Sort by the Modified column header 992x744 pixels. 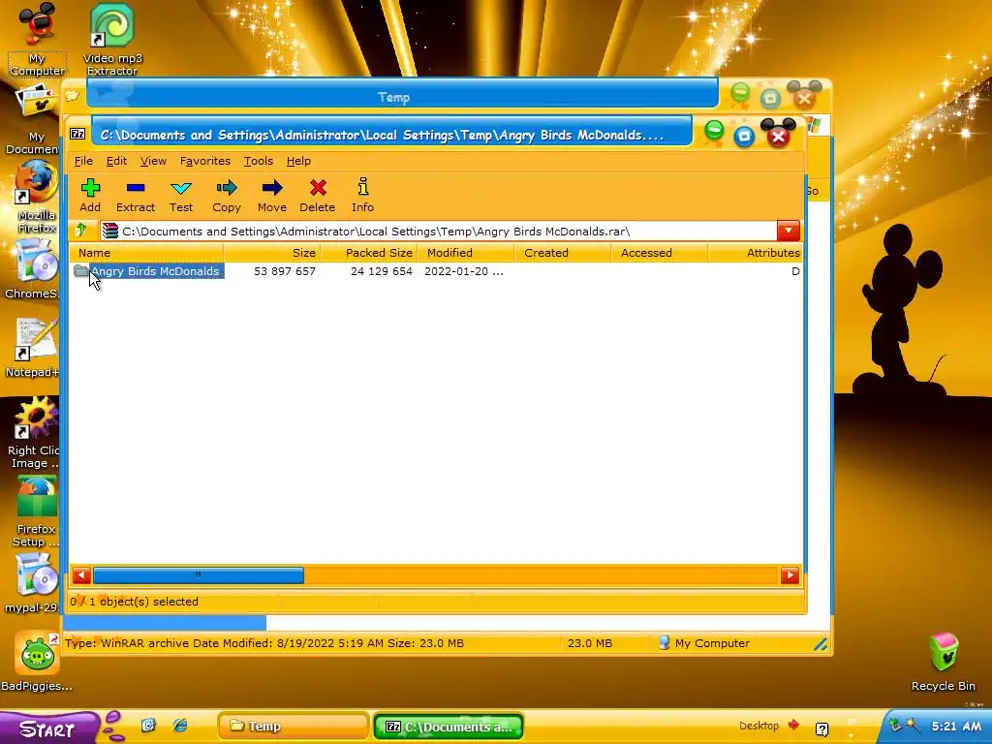click(466, 253)
